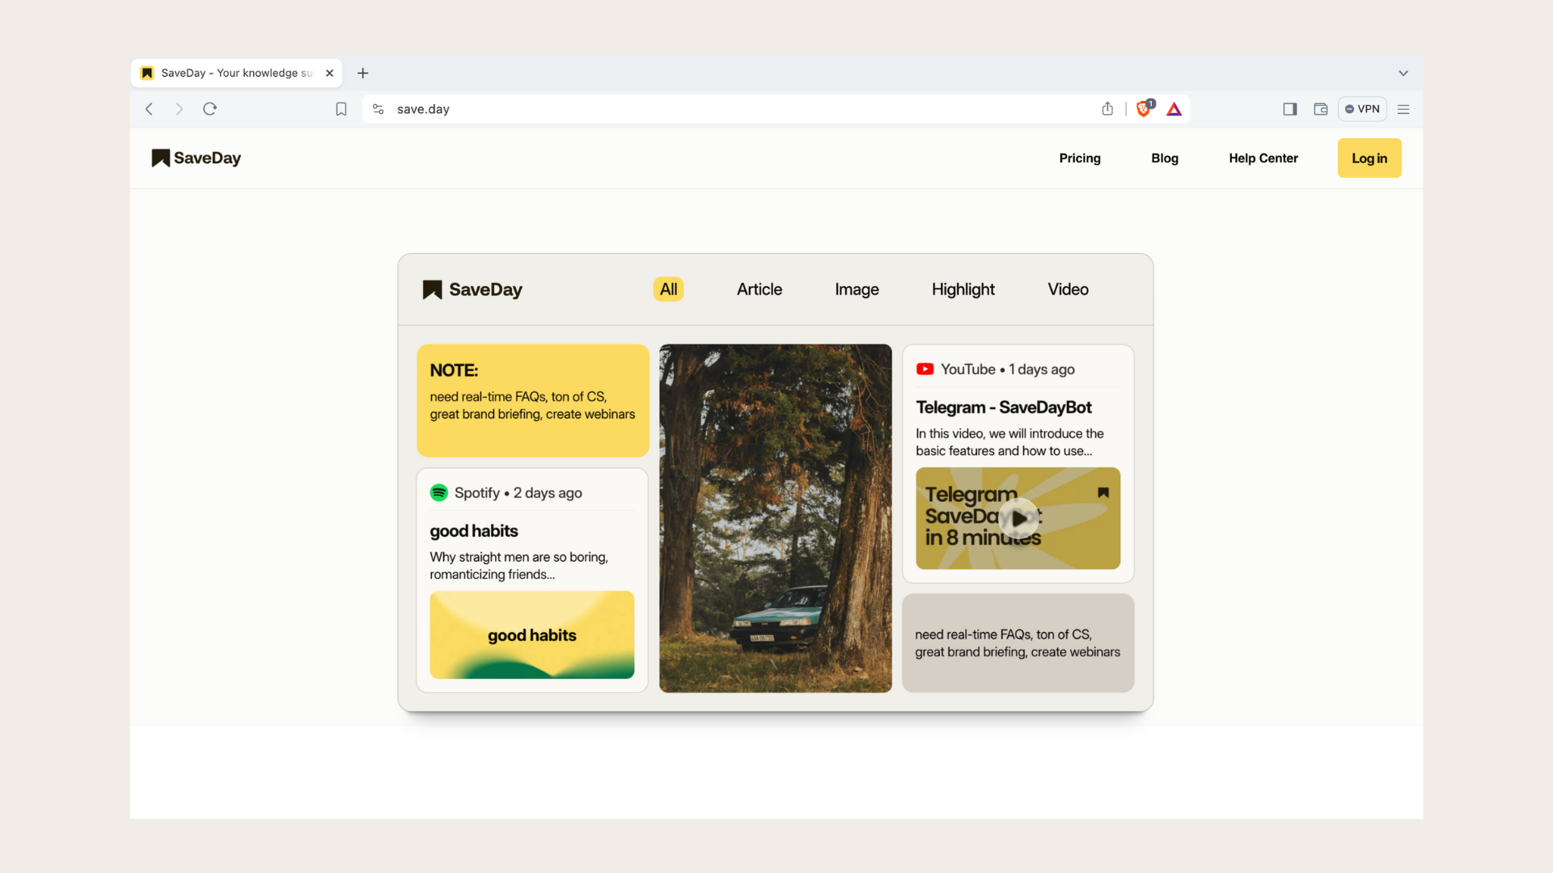Click the Log in button

[1369, 158]
